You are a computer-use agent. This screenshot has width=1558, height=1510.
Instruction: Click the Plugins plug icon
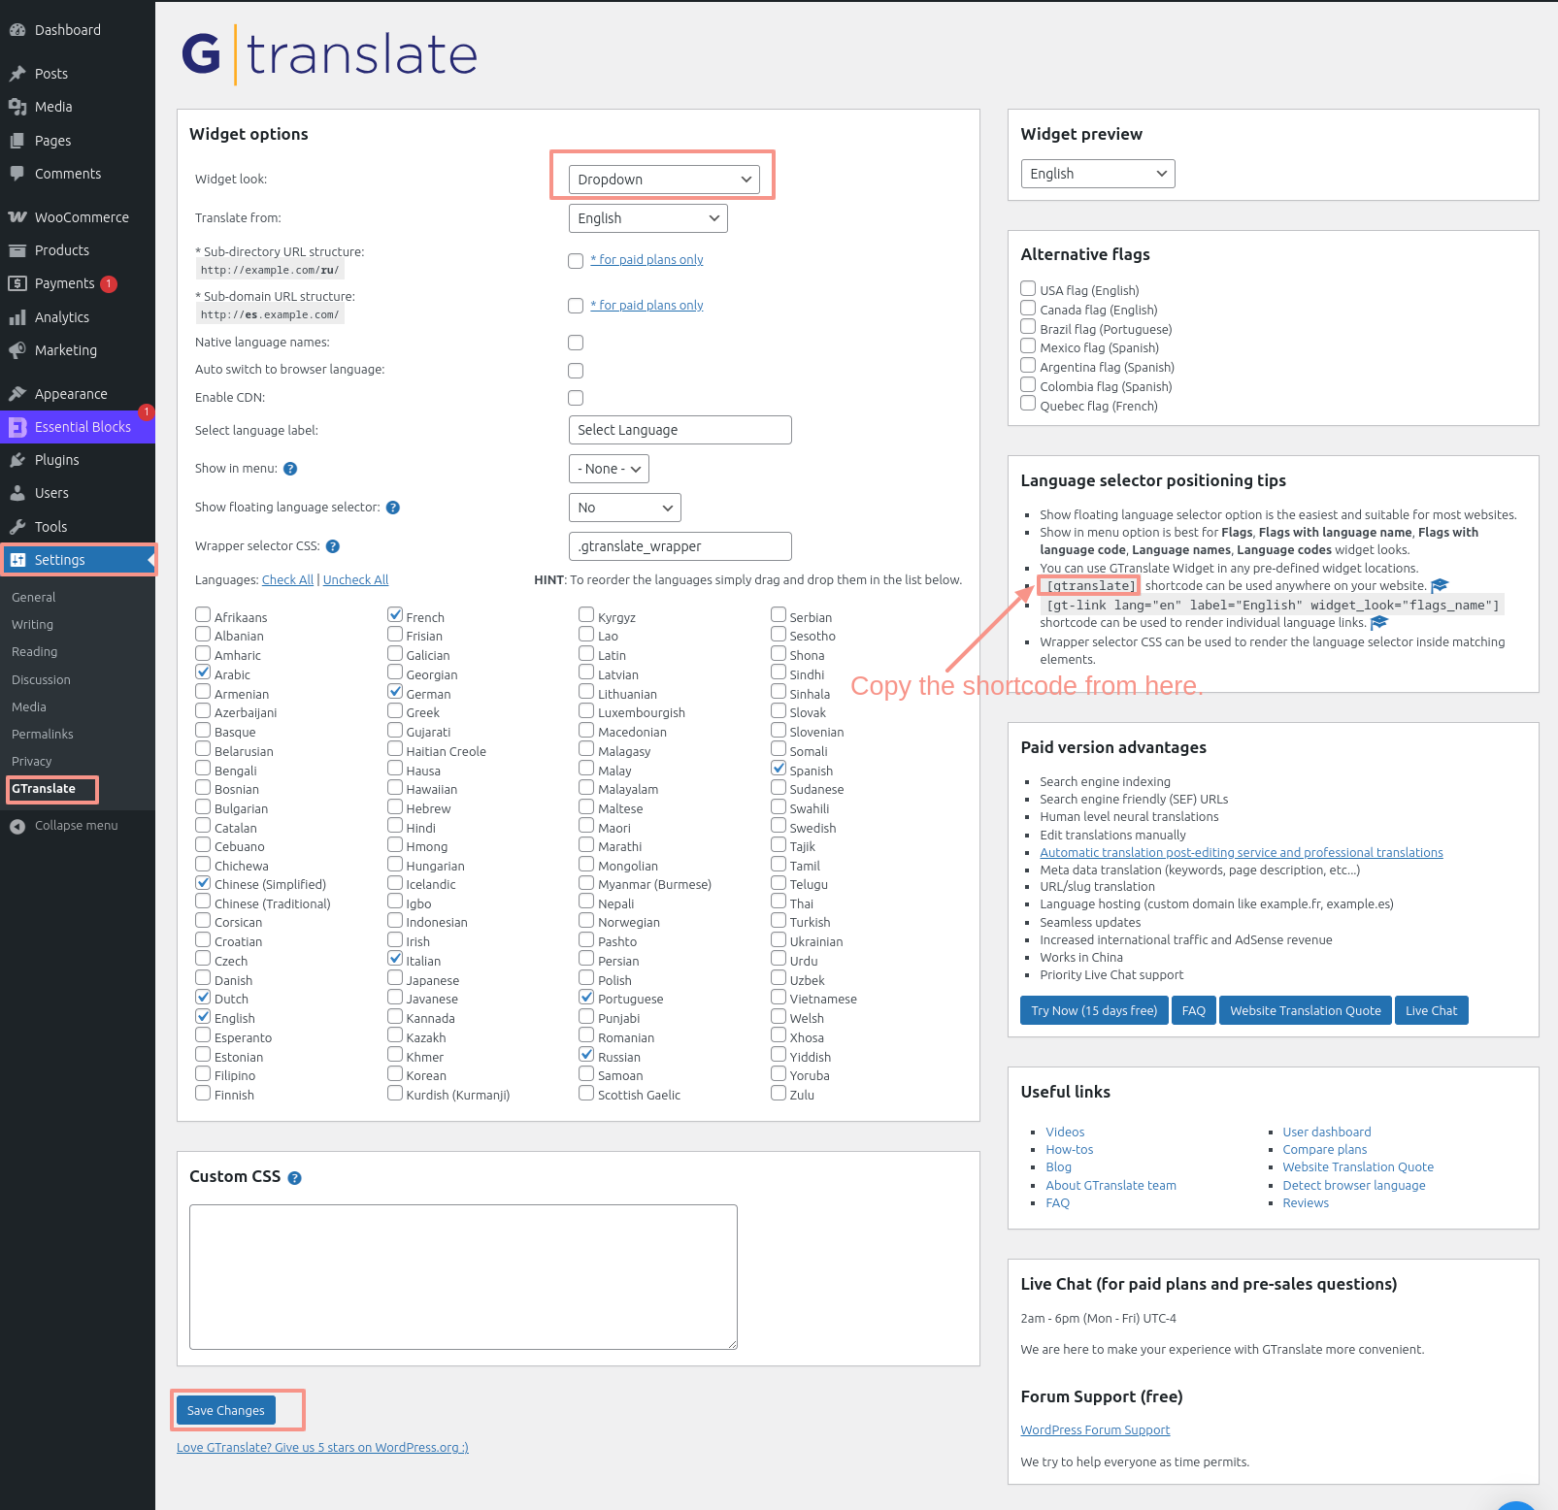click(17, 460)
